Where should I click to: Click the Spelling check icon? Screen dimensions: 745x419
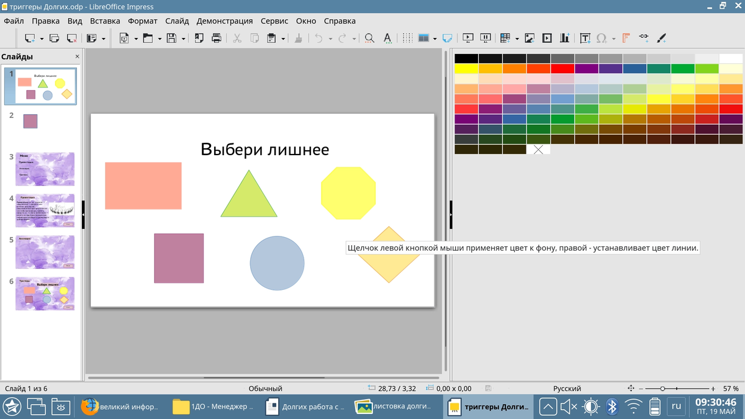387,38
